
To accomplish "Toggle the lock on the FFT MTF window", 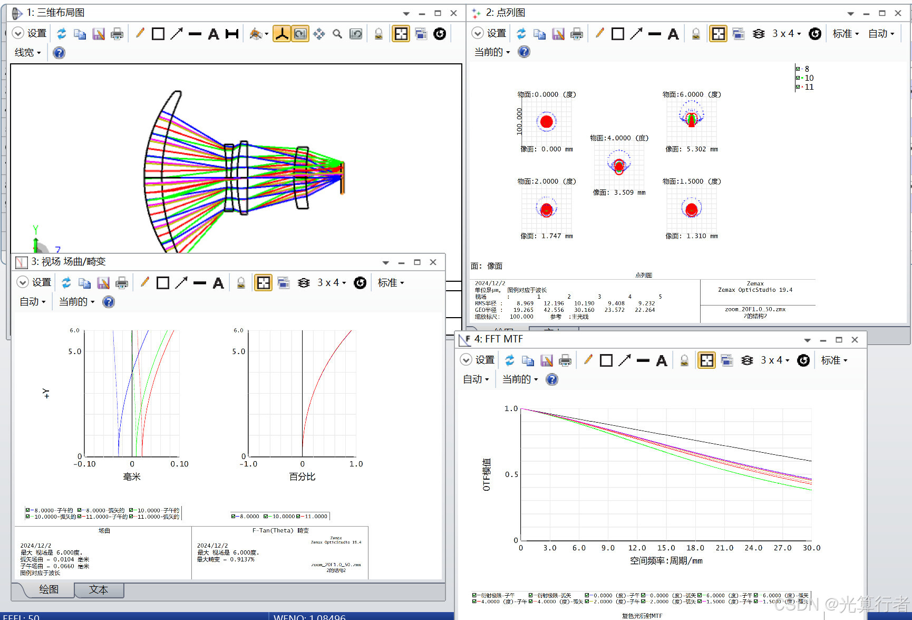I will [x=684, y=360].
